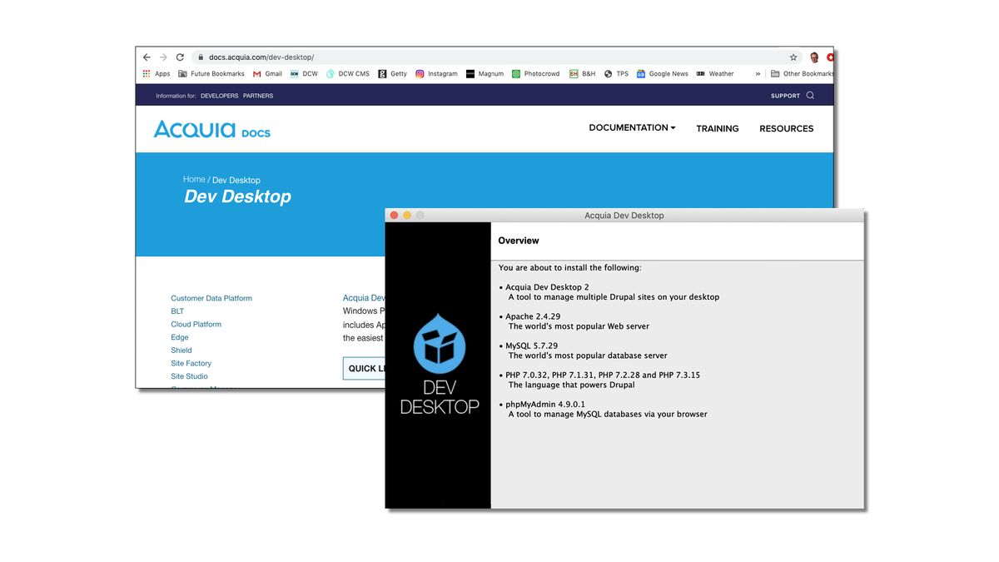Reload the page
This screenshot has width=999, height=562.
pyautogui.click(x=180, y=57)
